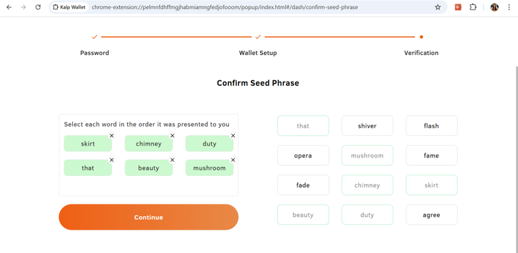The image size is (518, 253).
Task: Remove the selected word skirt
Action: click(x=111, y=136)
